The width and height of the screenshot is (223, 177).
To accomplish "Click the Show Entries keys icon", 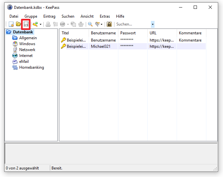I will point(97,24).
